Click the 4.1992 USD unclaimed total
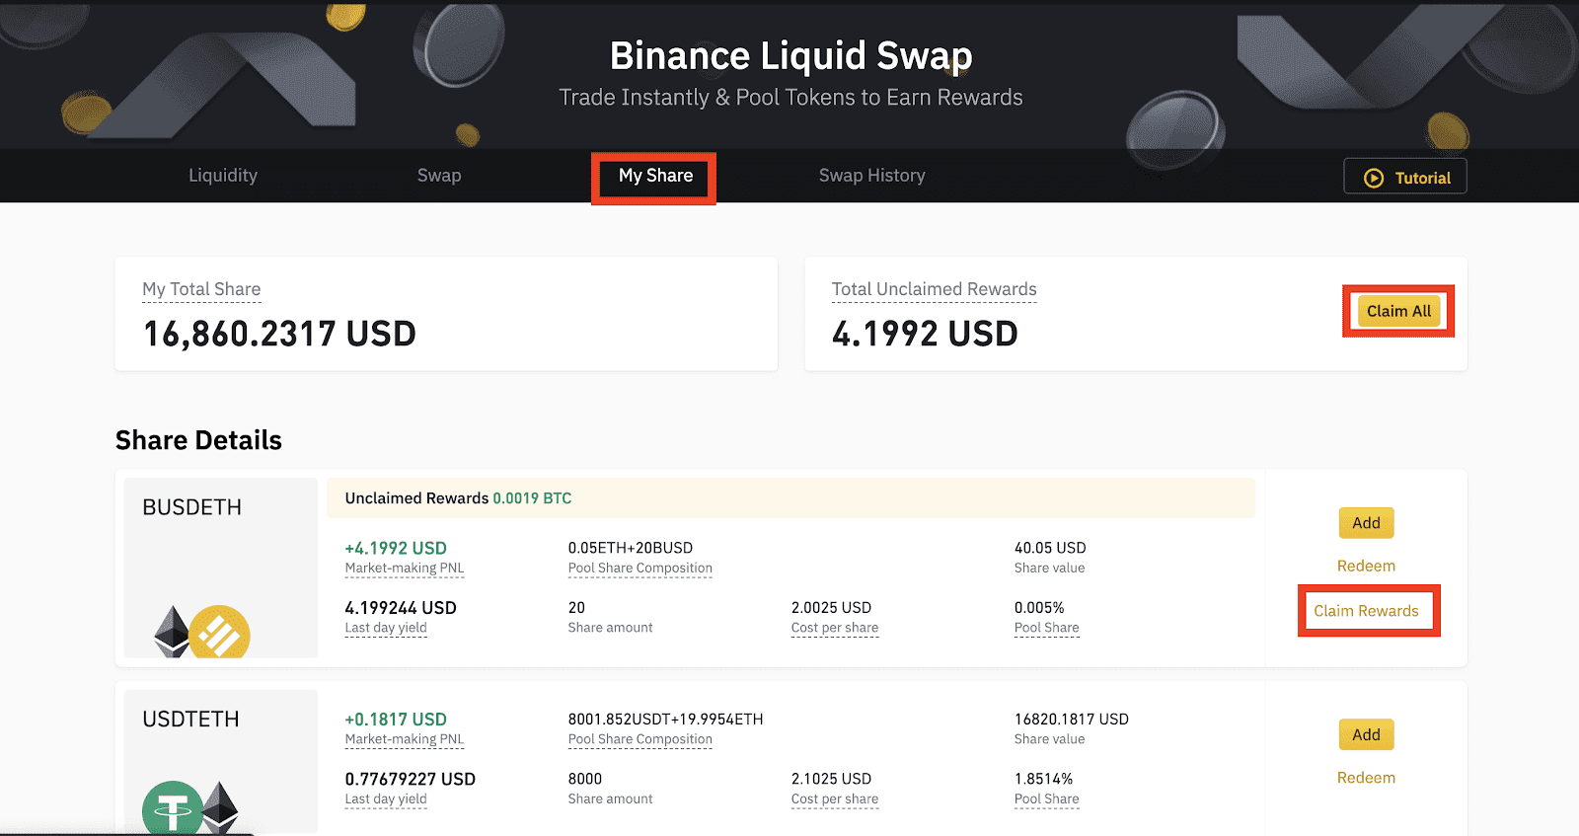Screen dimensions: 1579x836 pyautogui.click(x=925, y=334)
